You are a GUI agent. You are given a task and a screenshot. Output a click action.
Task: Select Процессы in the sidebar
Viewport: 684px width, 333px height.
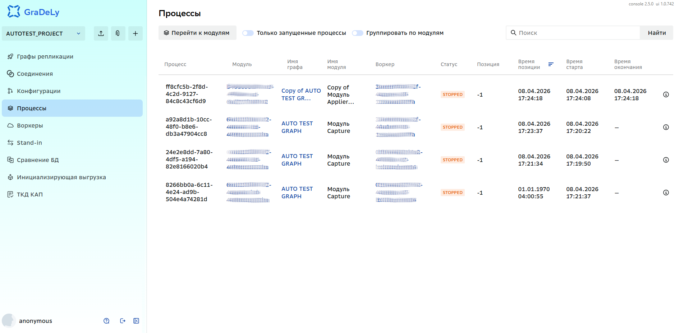click(72, 108)
